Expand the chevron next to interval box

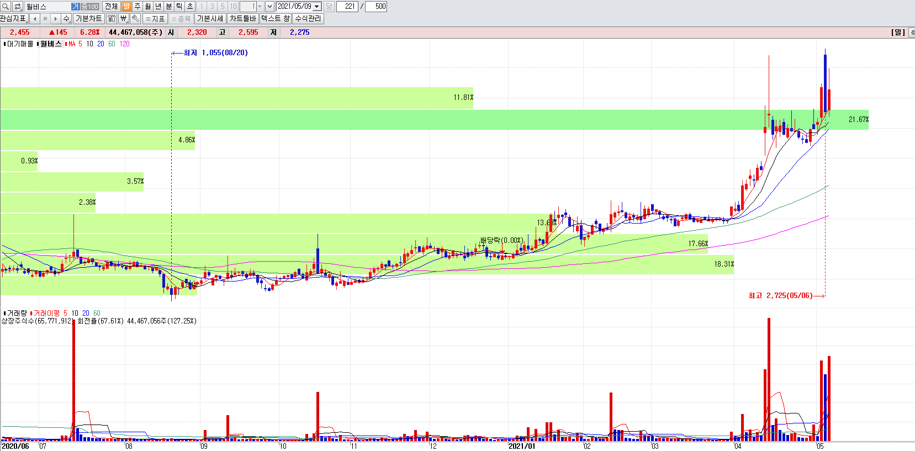coord(269,7)
